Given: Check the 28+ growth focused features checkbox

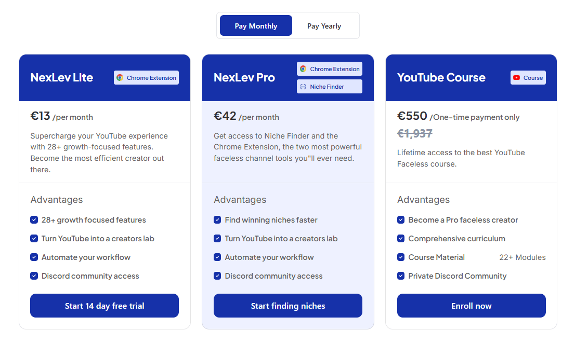Looking at the screenshot, I should point(34,219).
